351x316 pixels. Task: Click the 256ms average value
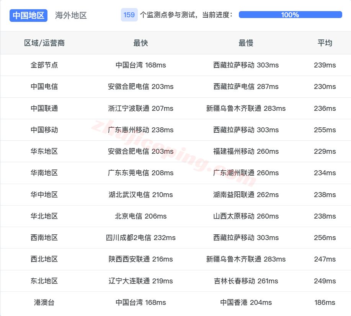(325, 237)
